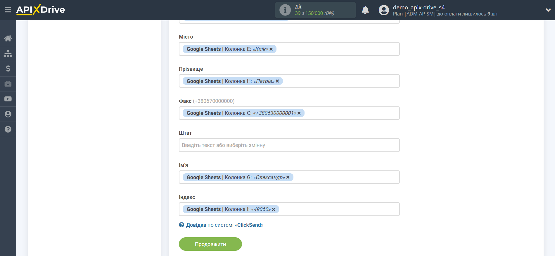
Task: Open the notifications bell
Action: pos(365,10)
